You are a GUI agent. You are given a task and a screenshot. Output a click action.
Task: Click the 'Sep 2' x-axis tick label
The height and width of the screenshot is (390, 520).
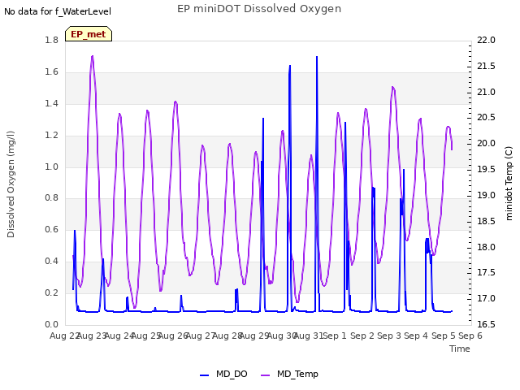[x=362, y=336]
